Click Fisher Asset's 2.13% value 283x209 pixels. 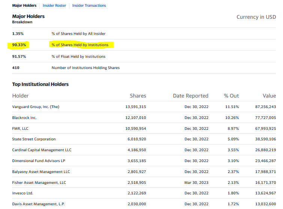(x=233, y=183)
